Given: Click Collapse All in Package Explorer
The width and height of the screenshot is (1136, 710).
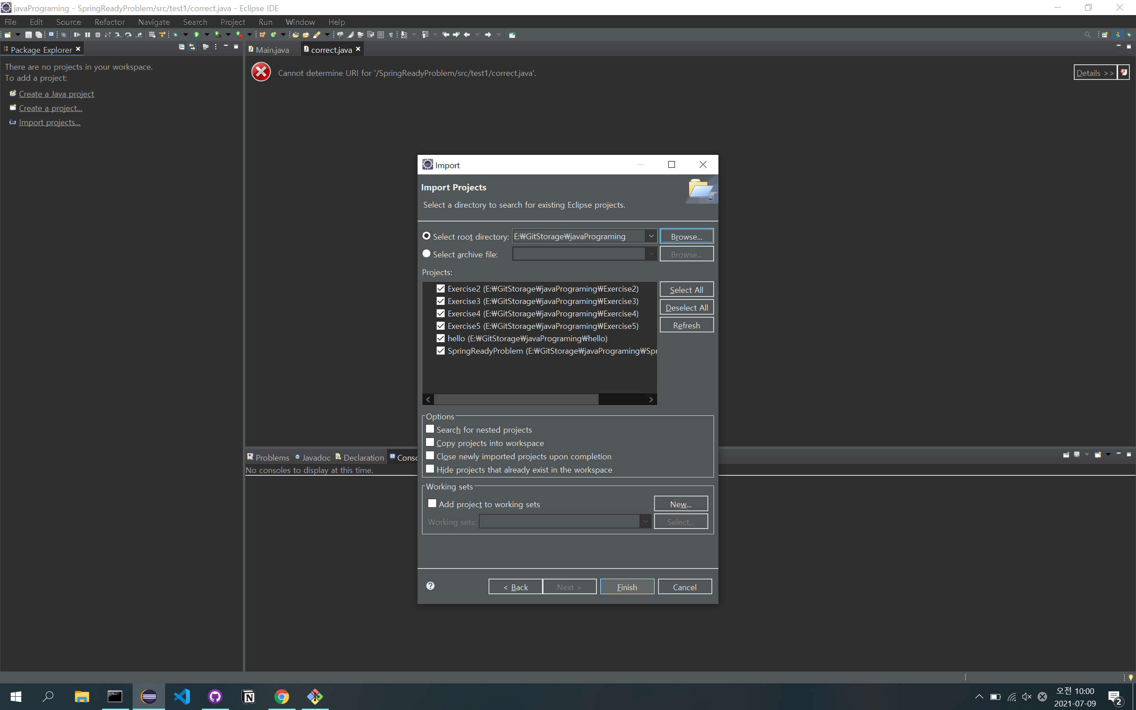Looking at the screenshot, I should coord(181,47).
